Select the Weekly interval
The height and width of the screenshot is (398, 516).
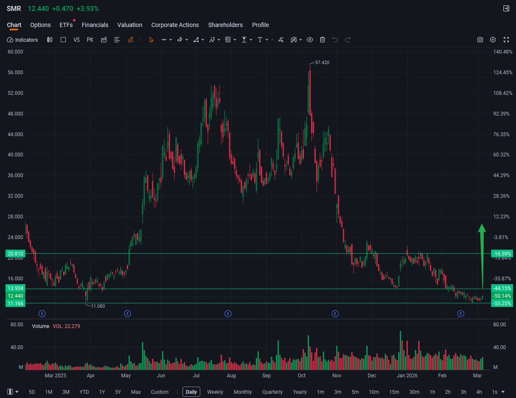[x=215, y=392]
